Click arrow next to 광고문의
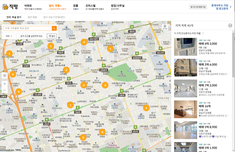The width and height of the screenshot is (235, 152). 231,7
